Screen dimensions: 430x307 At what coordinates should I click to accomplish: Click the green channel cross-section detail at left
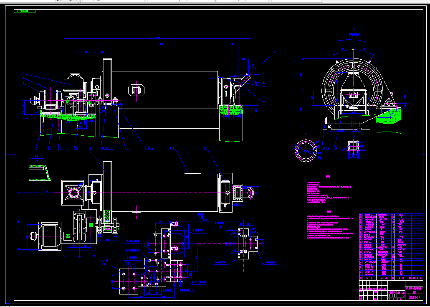point(40,173)
